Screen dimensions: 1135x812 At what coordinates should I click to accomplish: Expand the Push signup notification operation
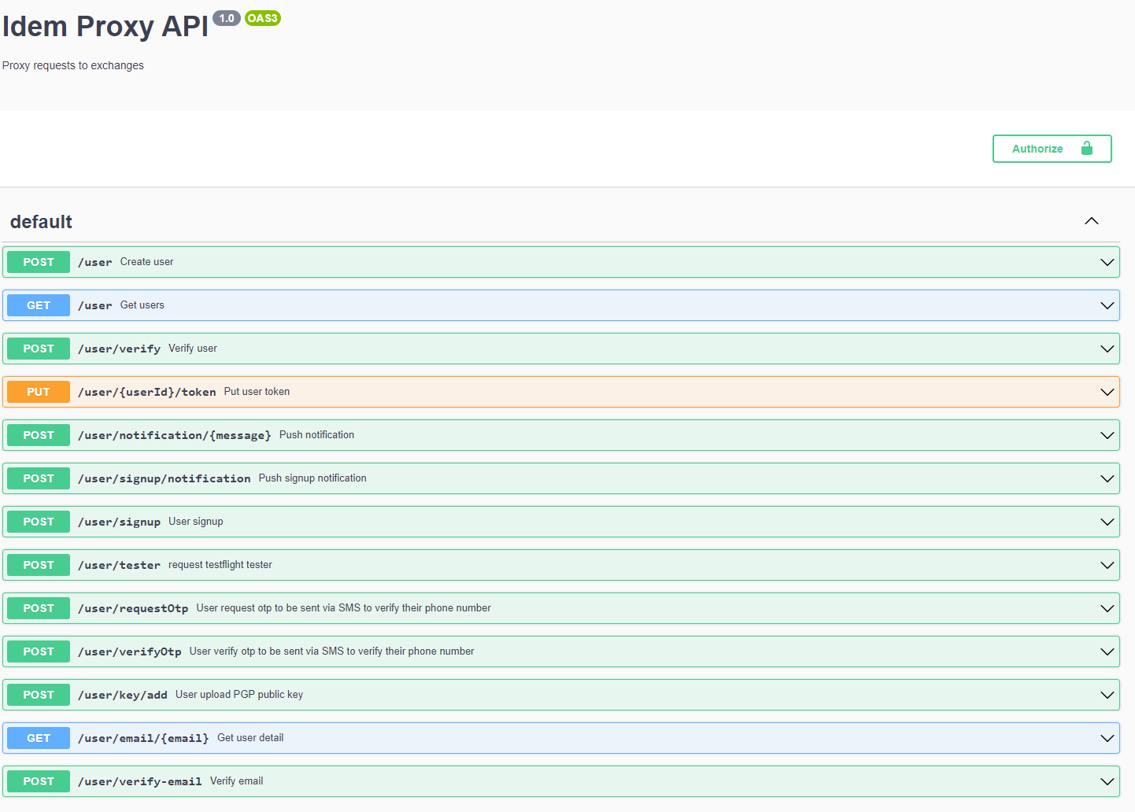coord(1107,478)
